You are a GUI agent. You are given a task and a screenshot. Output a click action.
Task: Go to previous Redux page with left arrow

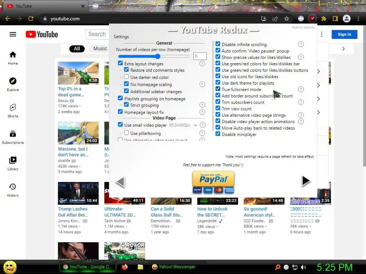[x=120, y=182]
